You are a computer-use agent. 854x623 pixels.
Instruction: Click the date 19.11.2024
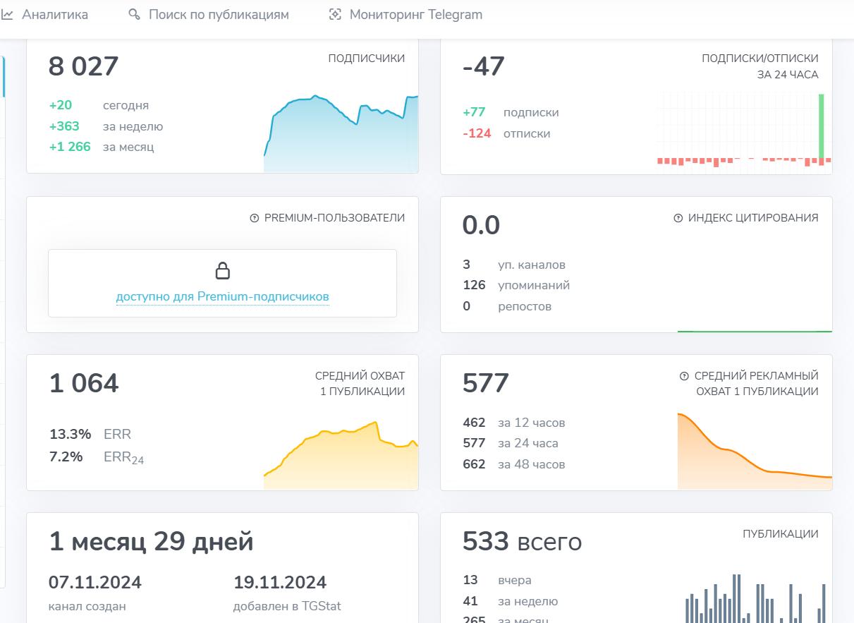(x=280, y=583)
